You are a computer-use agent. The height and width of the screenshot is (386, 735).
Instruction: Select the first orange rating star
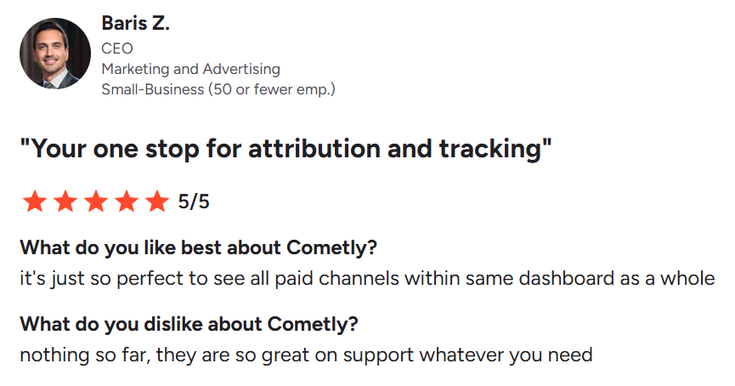(x=35, y=202)
